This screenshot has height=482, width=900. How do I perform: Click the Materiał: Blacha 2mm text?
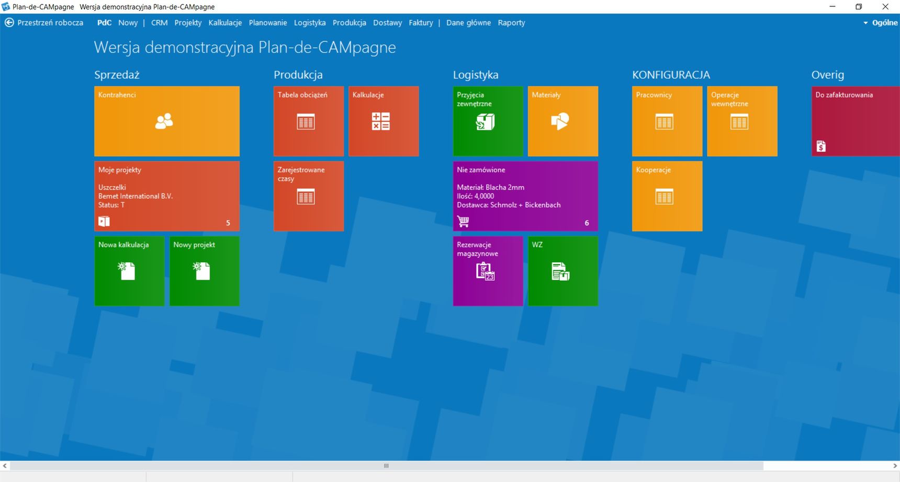pos(490,187)
